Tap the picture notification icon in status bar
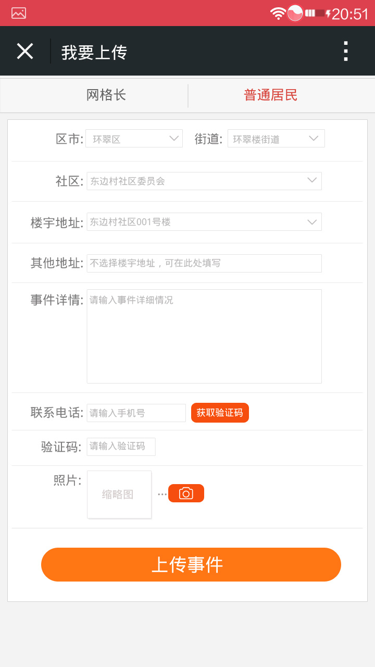This screenshot has width=375, height=667. tap(19, 13)
